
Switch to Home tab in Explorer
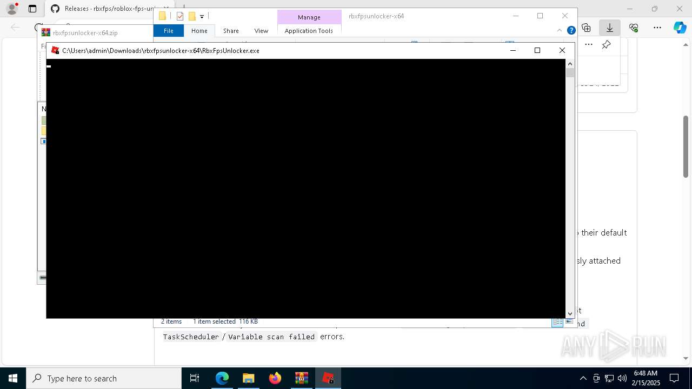[199, 31]
